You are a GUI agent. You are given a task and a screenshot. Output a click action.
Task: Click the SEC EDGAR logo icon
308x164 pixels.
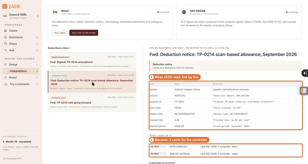[x=184, y=12]
